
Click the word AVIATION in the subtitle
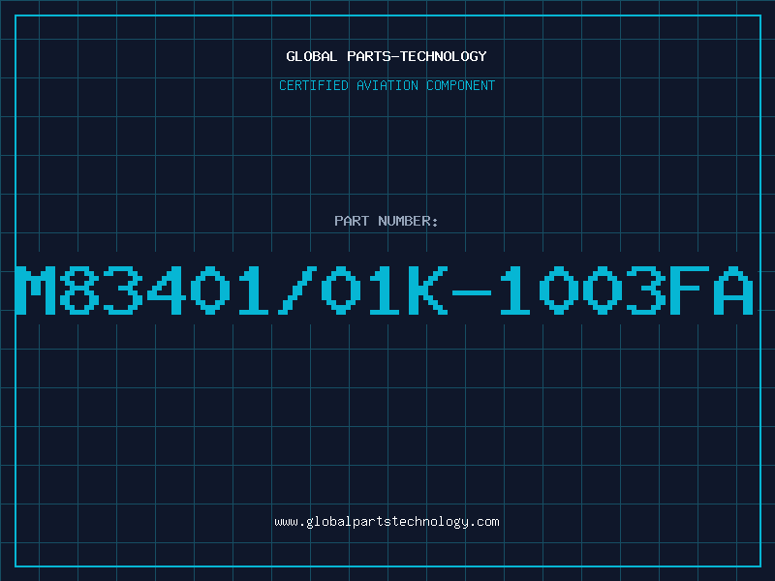387,85
